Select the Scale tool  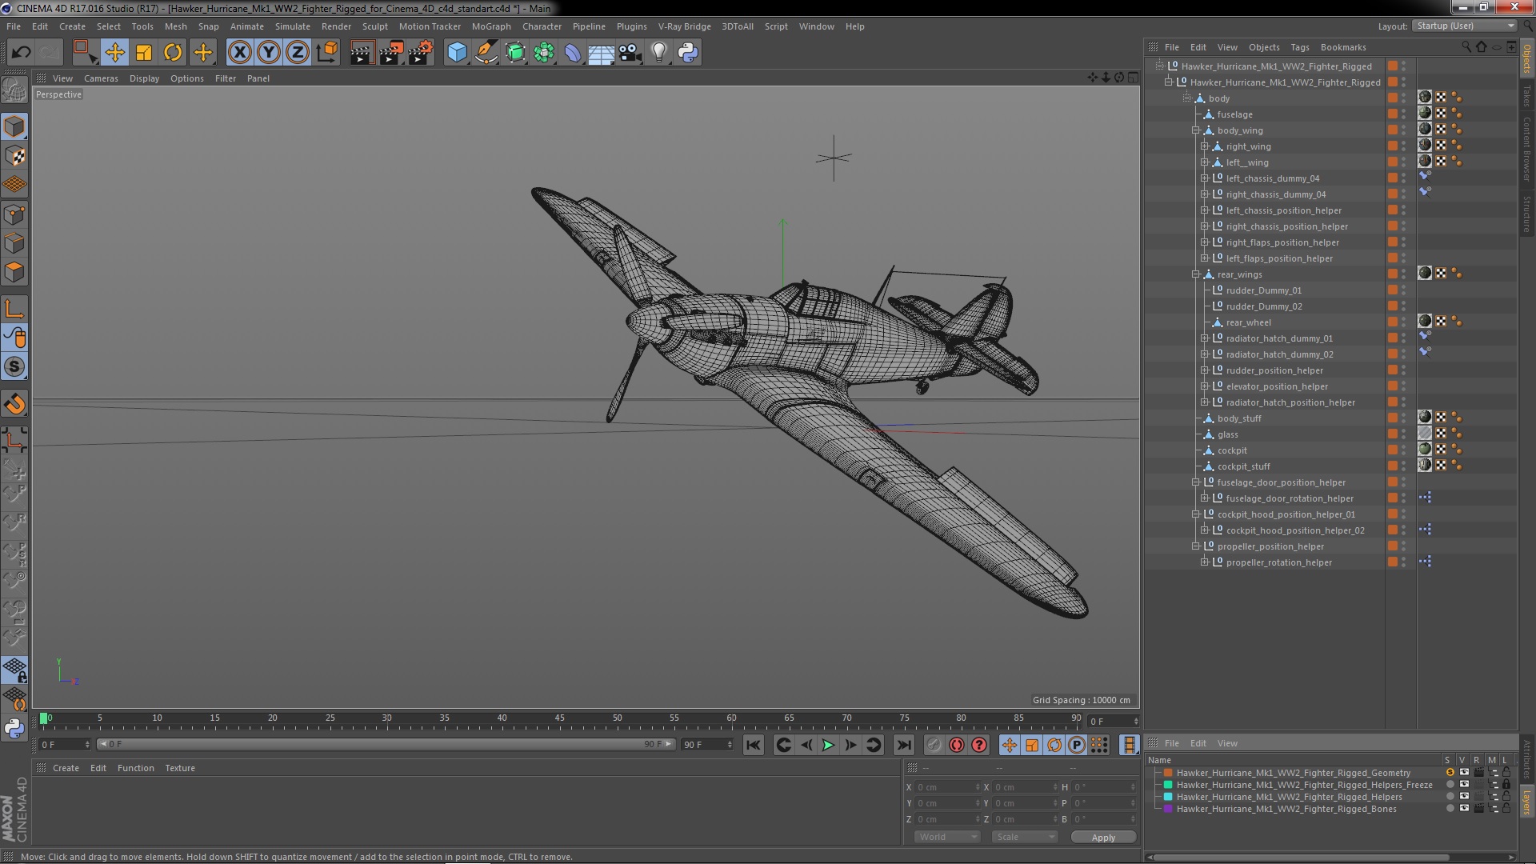(144, 53)
